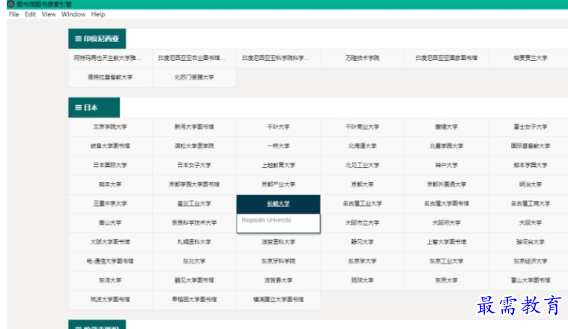Click the hamburger icon beside 印度尼西亚
Viewport: 568px width, 329px height.
tap(77, 39)
